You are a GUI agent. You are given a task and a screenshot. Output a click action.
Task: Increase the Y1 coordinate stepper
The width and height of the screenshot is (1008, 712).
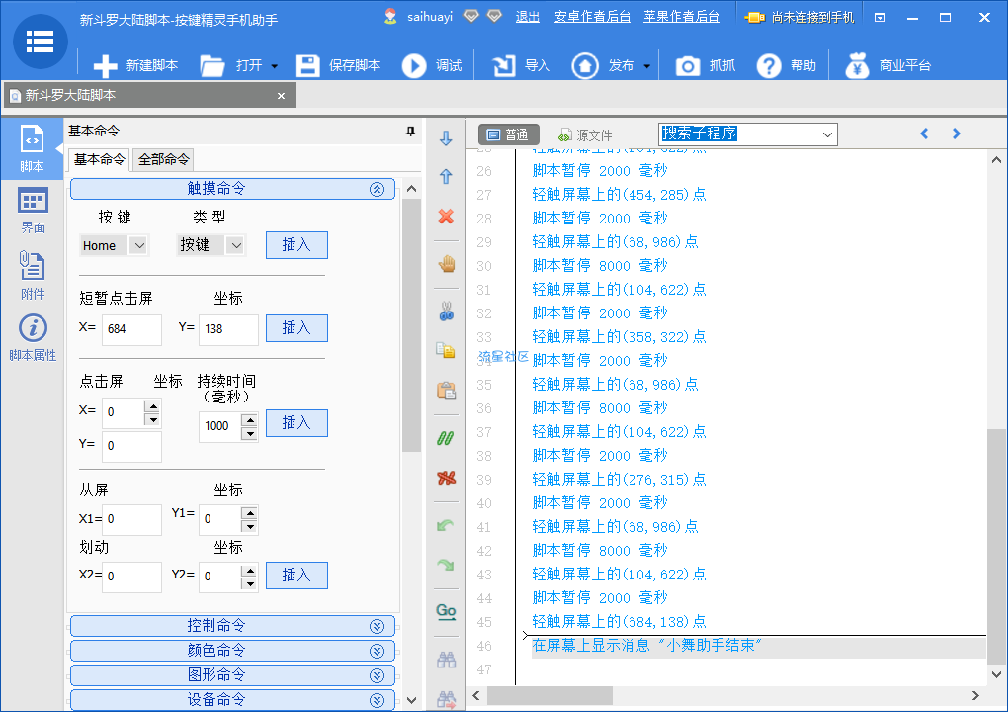249,512
